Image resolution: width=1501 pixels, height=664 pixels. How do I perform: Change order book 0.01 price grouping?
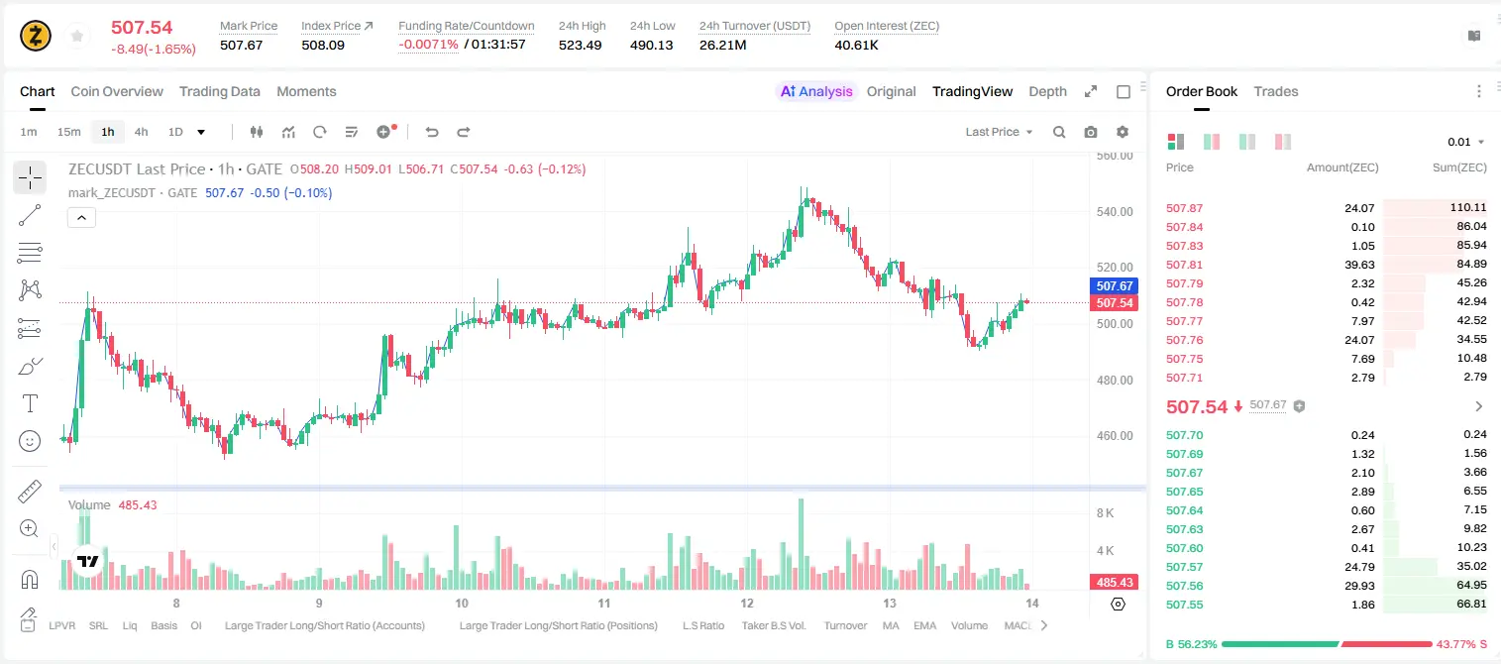point(1466,142)
